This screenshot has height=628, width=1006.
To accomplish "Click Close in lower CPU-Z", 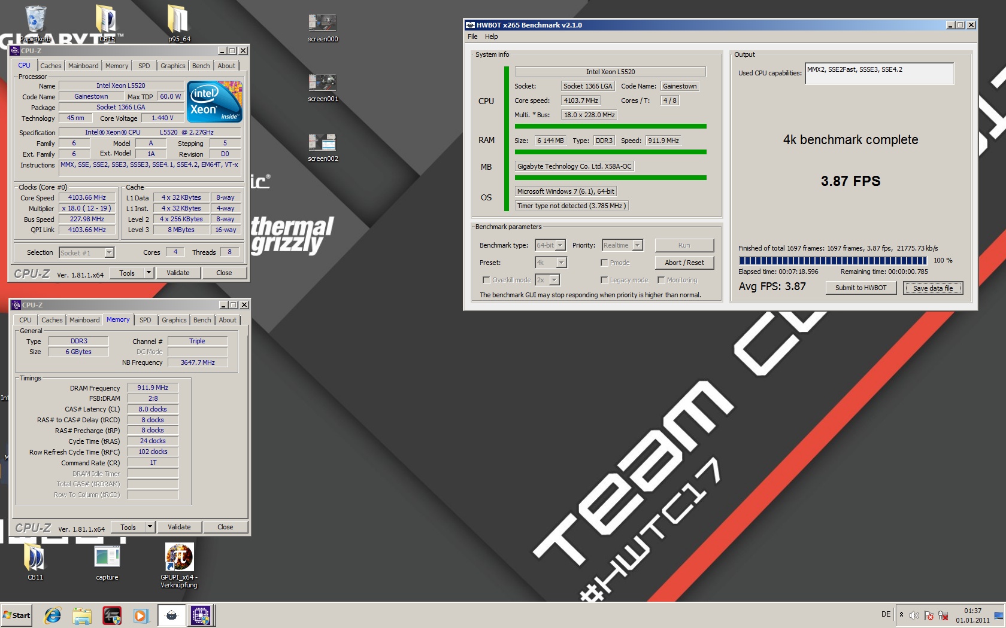I will (x=226, y=527).
